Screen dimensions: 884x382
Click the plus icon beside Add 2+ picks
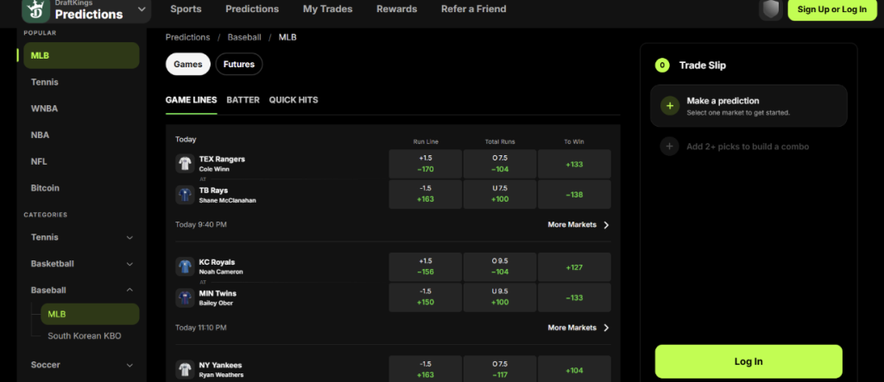670,147
